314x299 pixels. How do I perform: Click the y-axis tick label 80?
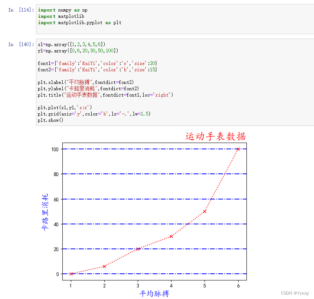point(56,174)
